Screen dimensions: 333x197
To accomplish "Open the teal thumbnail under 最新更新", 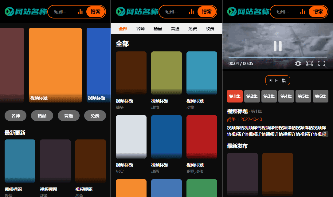I will point(20,161).
